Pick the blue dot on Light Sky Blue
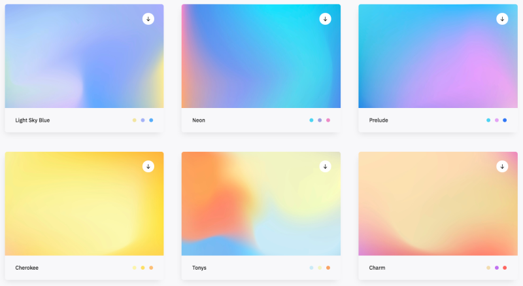This screenshot has width=523, height=286. (x=151, y=120)
